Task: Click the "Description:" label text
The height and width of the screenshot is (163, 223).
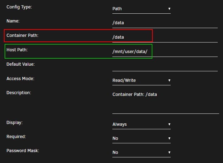Action: point(19,92)
